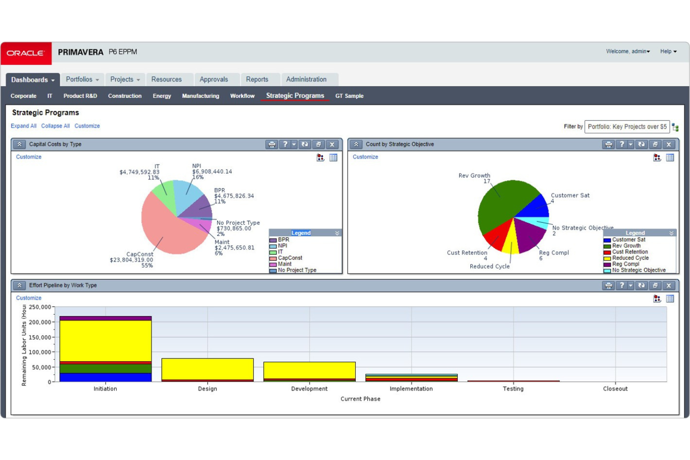Open the Dashboards menu
The width and height of the screenshot is (690, 460).
33,80
